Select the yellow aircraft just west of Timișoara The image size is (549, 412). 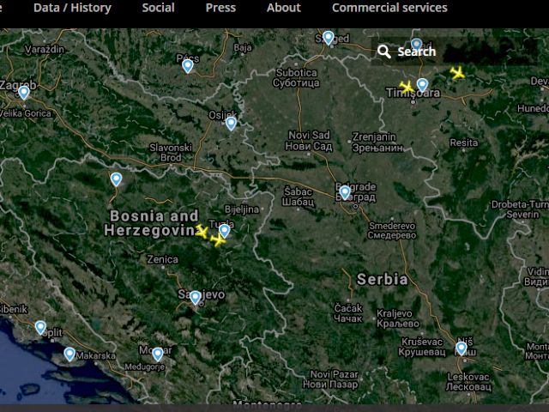407,88
